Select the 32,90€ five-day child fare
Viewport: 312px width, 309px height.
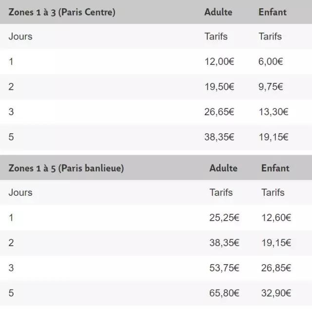276,293
